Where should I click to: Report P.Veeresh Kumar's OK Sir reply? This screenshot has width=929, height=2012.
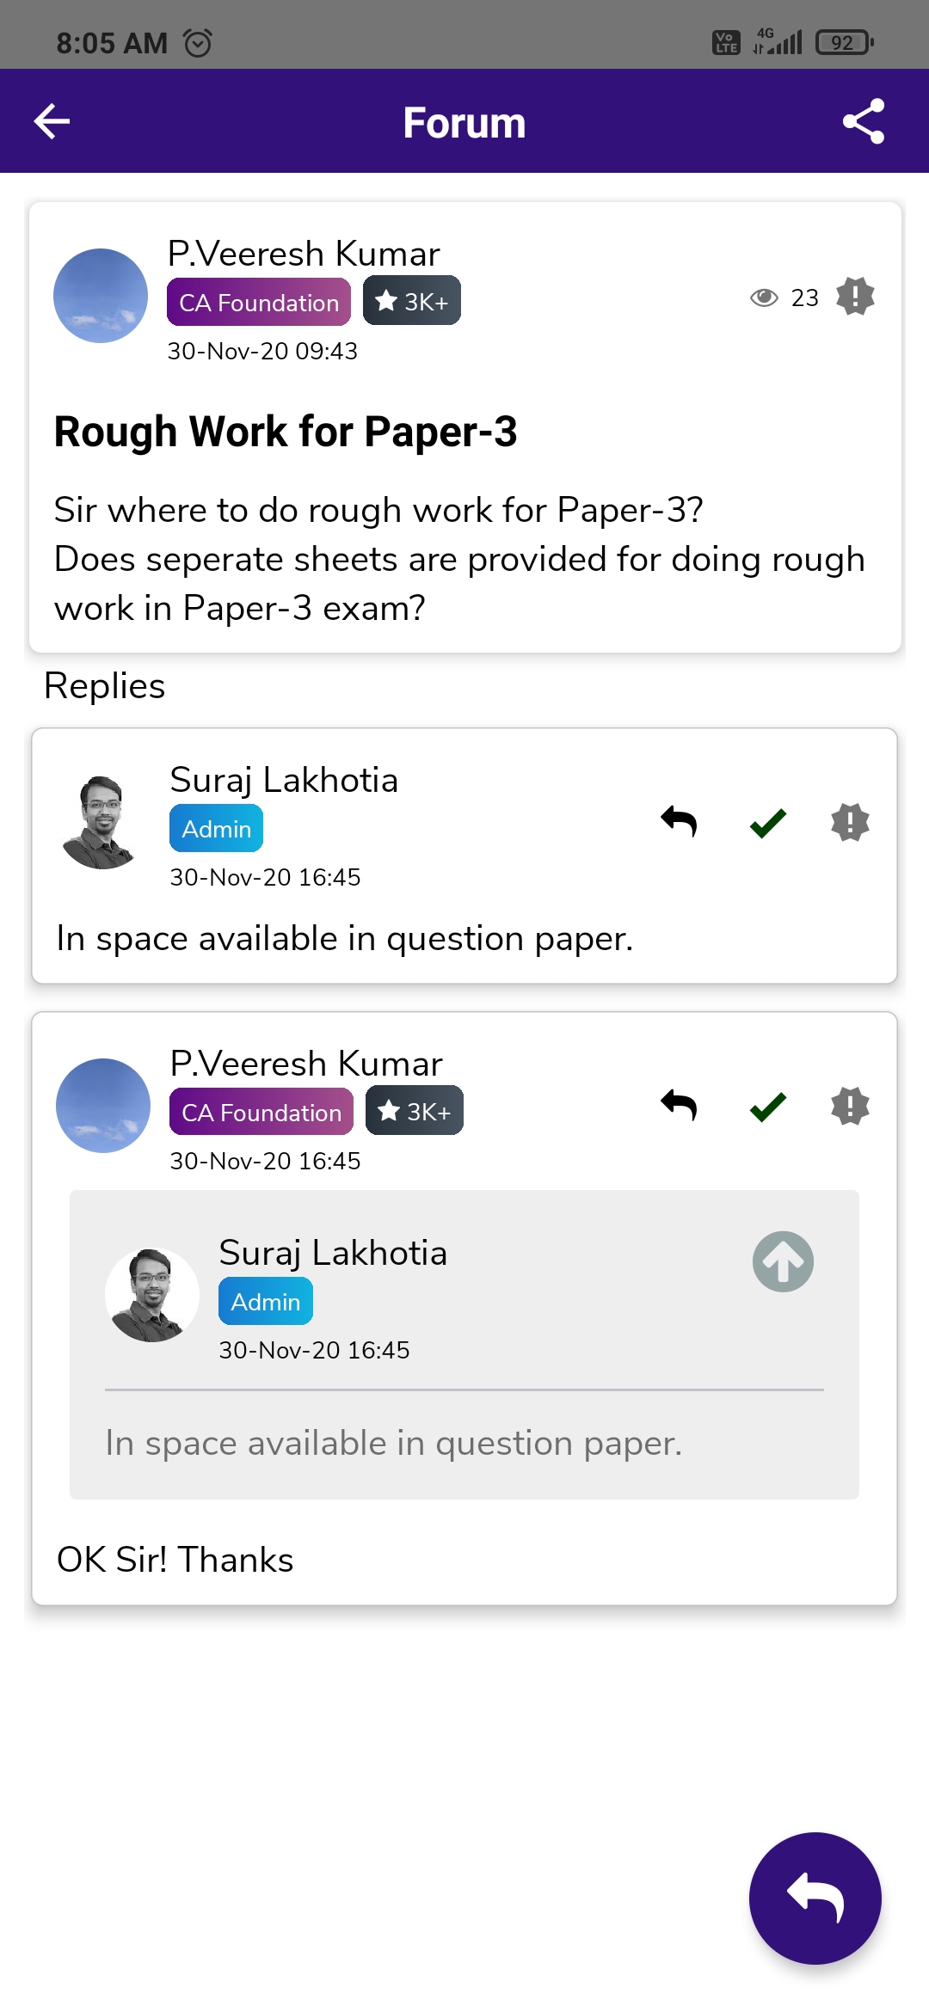click(850, 1106)
